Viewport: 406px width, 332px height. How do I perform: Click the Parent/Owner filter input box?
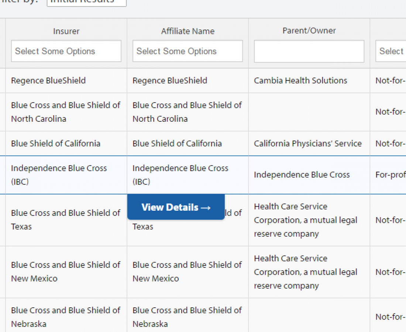click(309, 51)
